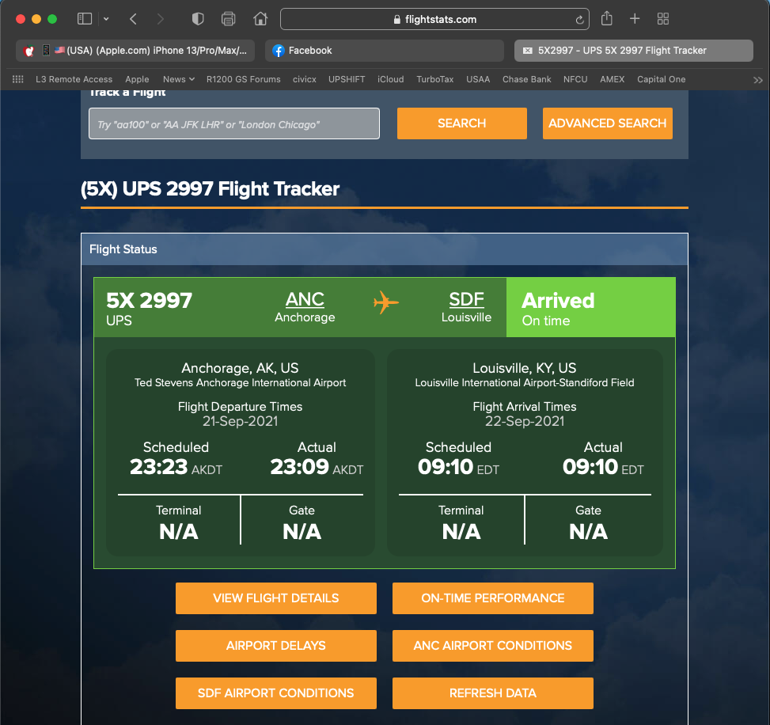Switch to the Apple.com iPhone 13 tab
770x725 pixels.
click(135, 51)
